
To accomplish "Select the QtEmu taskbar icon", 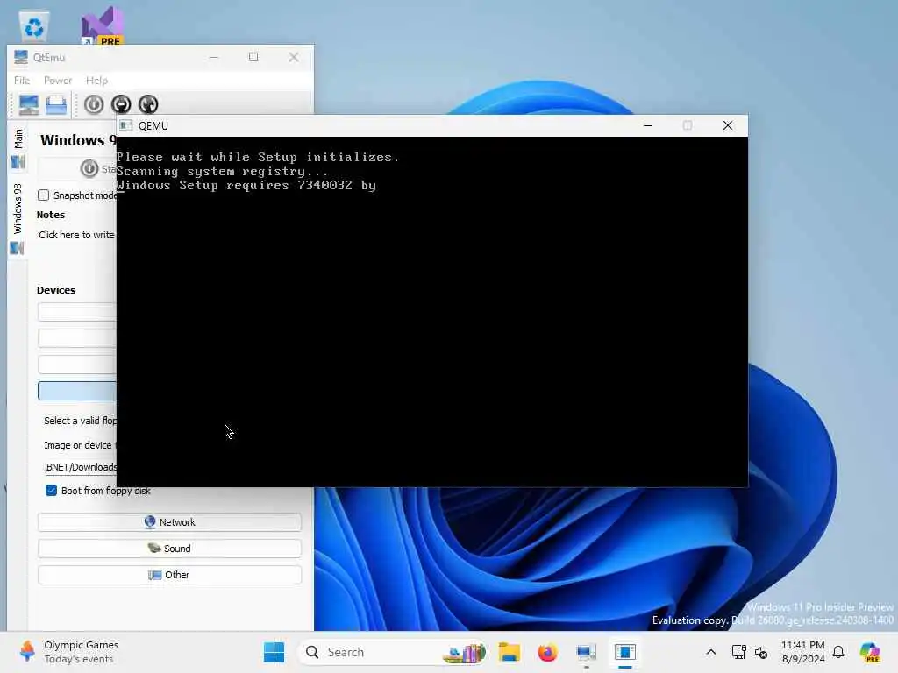I will point(587,652).
